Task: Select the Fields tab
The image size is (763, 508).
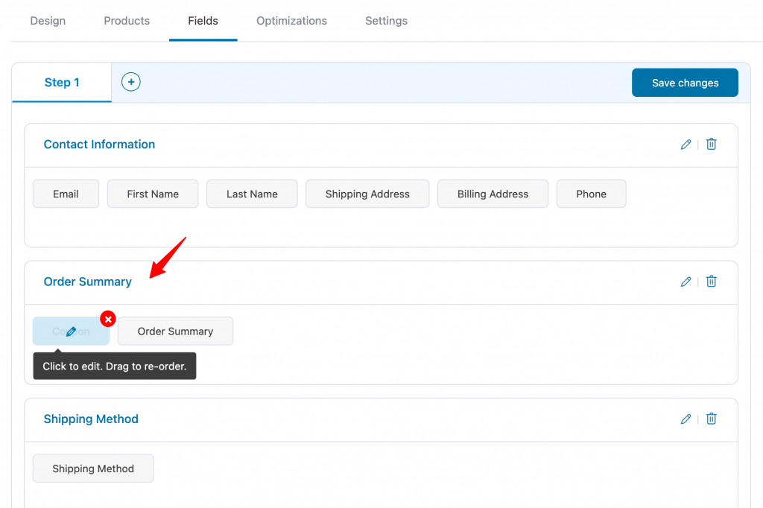Action: [x=203, y=21]
